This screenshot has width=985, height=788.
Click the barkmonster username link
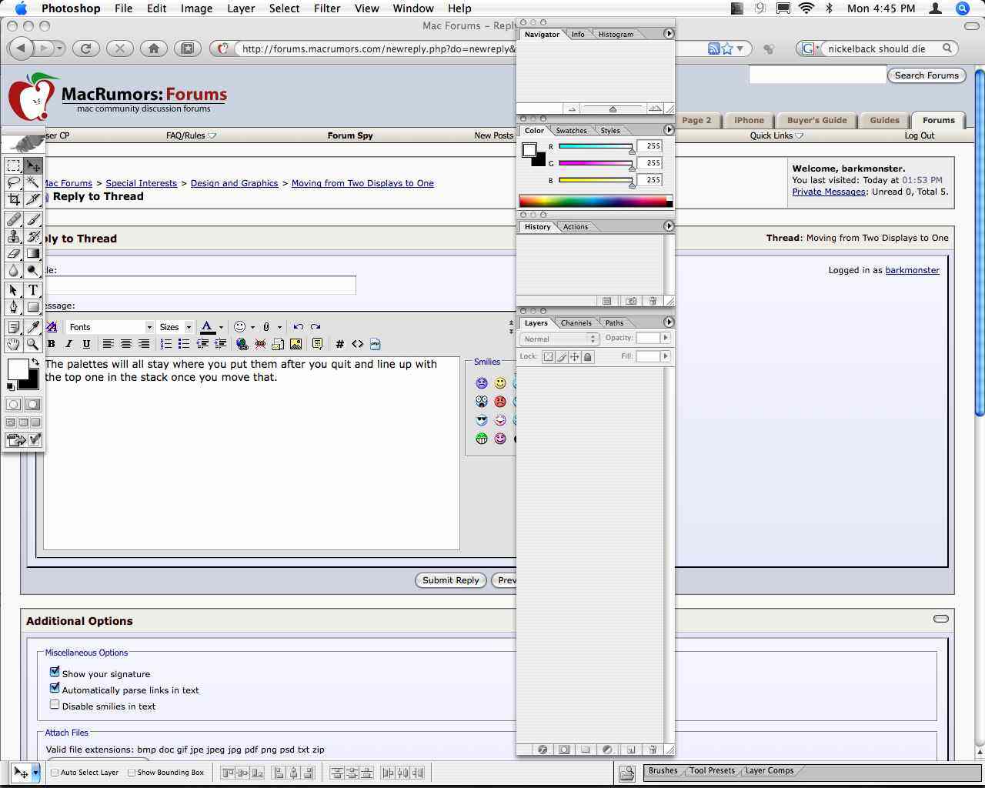[913, 270]
